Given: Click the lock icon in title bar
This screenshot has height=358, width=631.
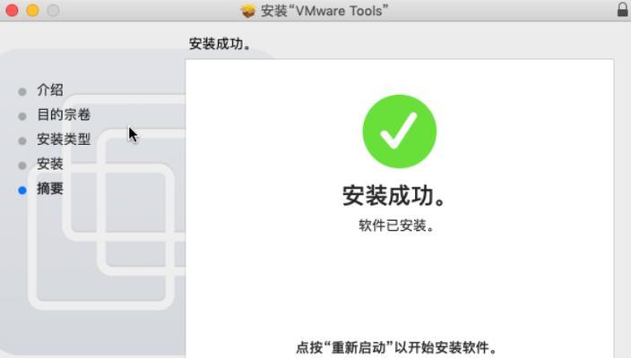Looking at the screenshot, I should [x=622, y=10].
